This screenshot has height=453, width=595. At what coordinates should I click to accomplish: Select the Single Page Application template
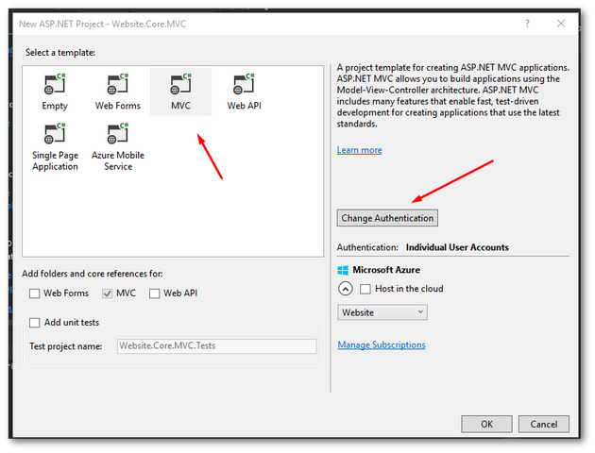coord(55,139)
